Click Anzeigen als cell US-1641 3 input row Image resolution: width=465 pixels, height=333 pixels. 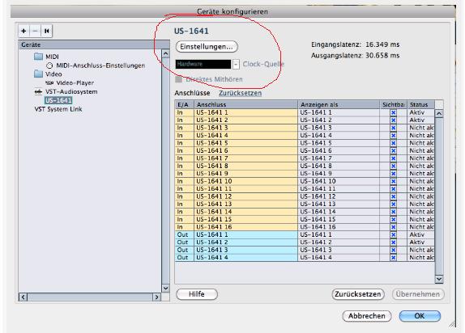[x=339, y=128]
